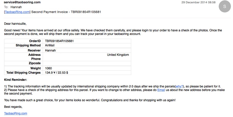Click the email date 29 December 2014
233x117 pixels.
click(x=198, y=2)
